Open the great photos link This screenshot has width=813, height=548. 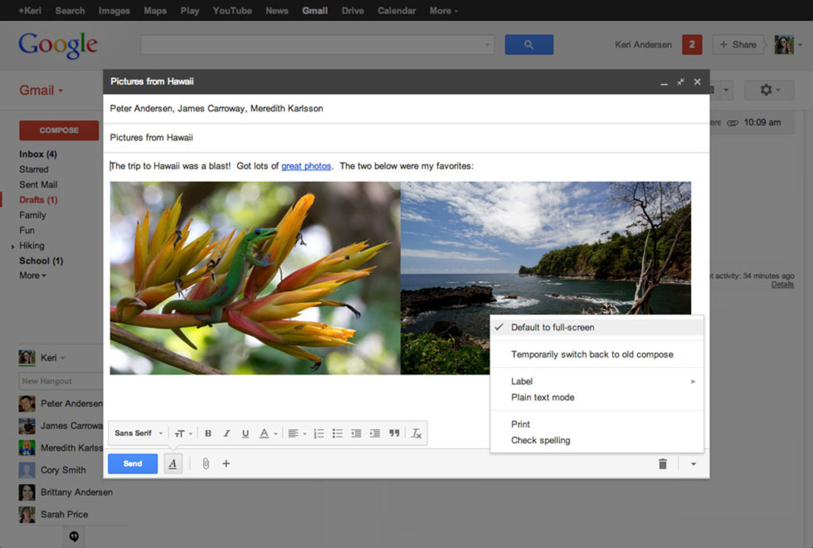[x=306, y=166]
